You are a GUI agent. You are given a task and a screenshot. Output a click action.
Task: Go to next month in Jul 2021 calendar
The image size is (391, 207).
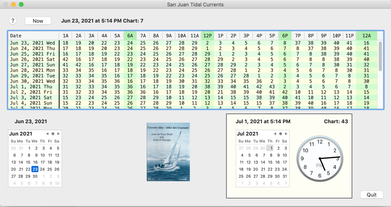pyautogui.click(x=286, y=134)
